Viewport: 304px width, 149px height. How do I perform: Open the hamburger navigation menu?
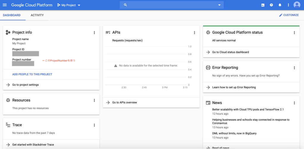(5, 5)
